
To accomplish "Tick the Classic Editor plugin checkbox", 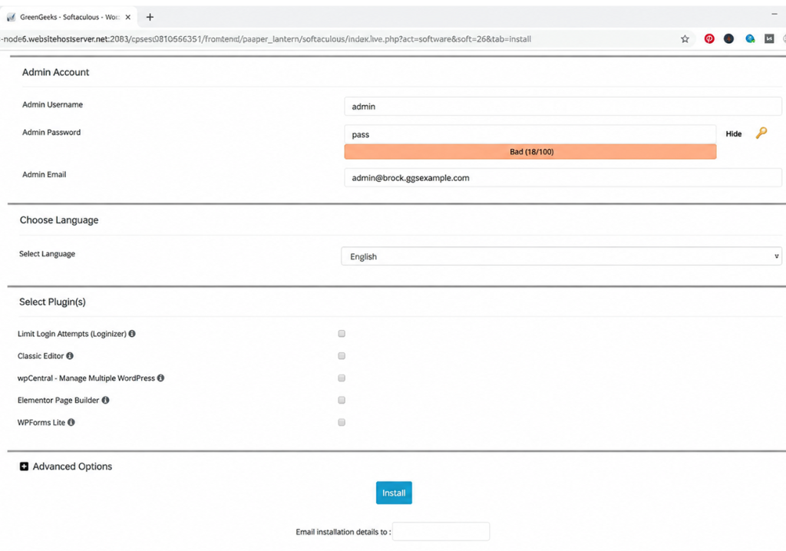I will [342, 356].
